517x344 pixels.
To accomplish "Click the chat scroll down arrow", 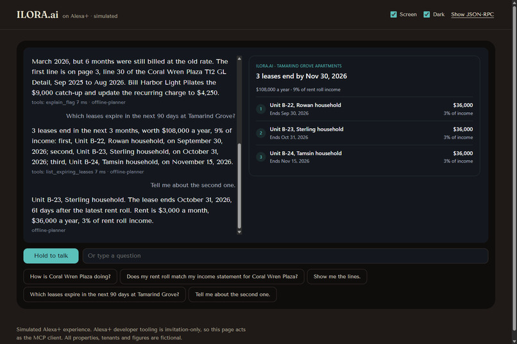I will [239, 232].
